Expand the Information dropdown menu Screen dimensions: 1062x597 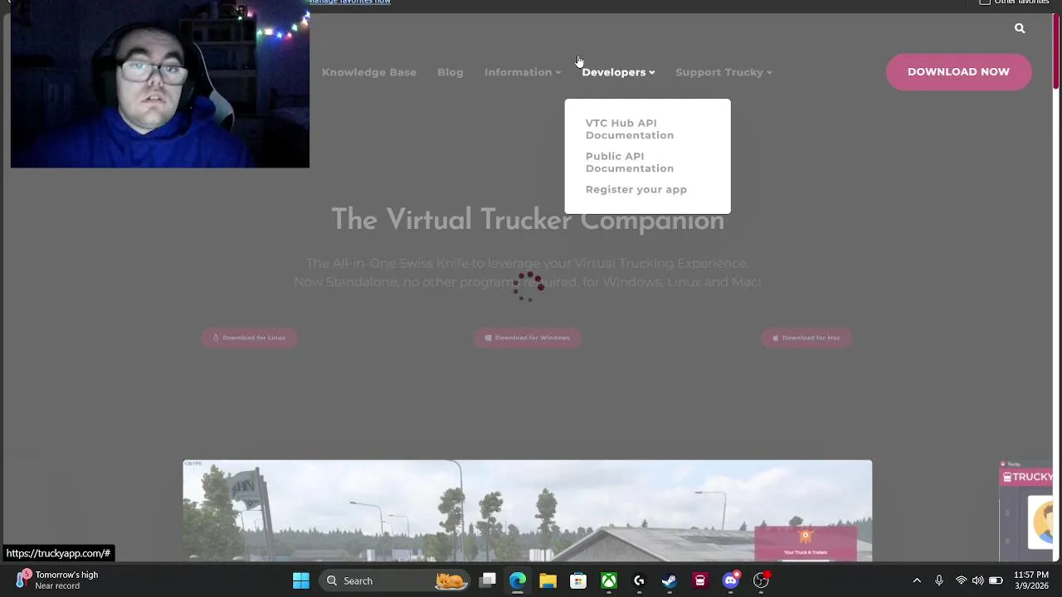tap(523, 72)
